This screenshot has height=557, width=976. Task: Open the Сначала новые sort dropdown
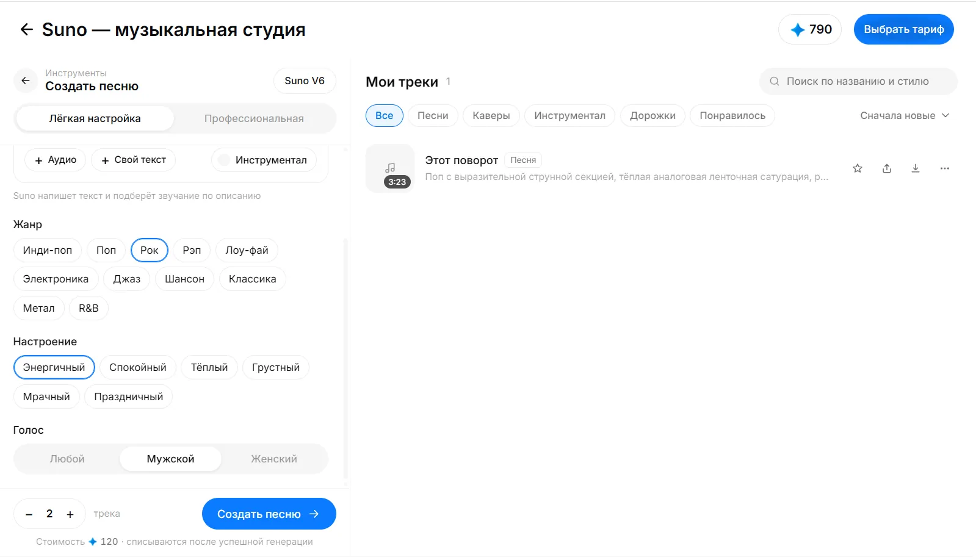pos(905,115)
